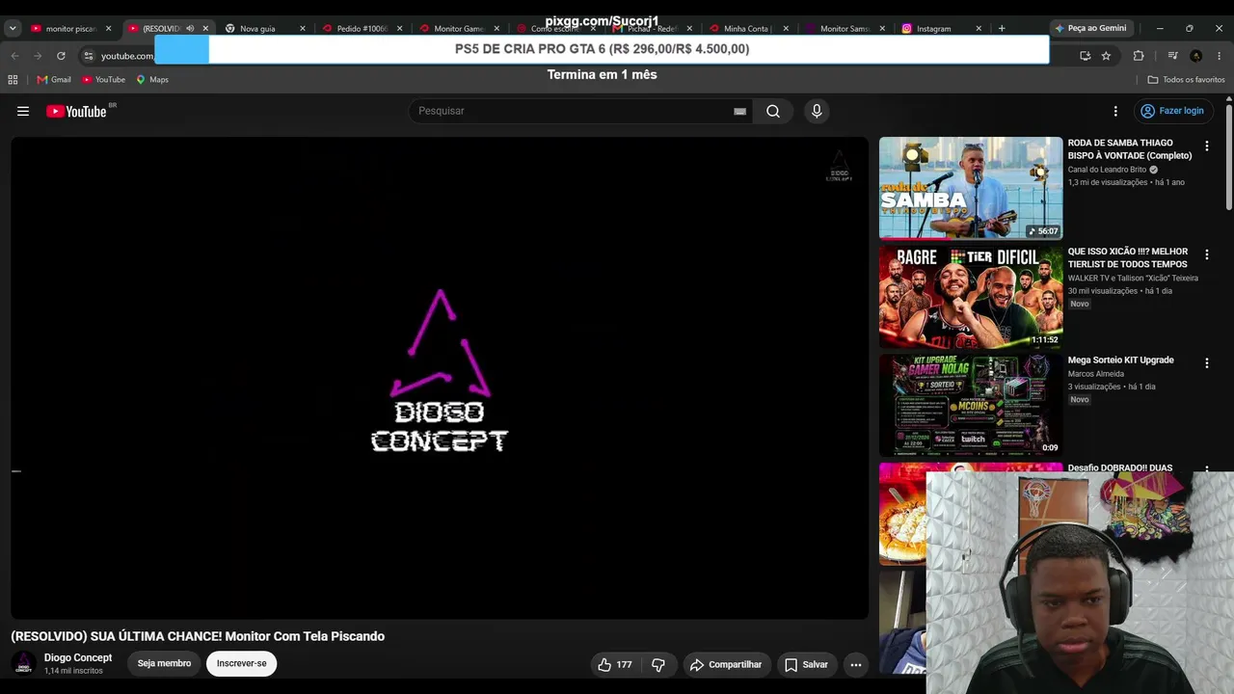Open the 'Marcos Almeida' channel link

coord(1096,374)
